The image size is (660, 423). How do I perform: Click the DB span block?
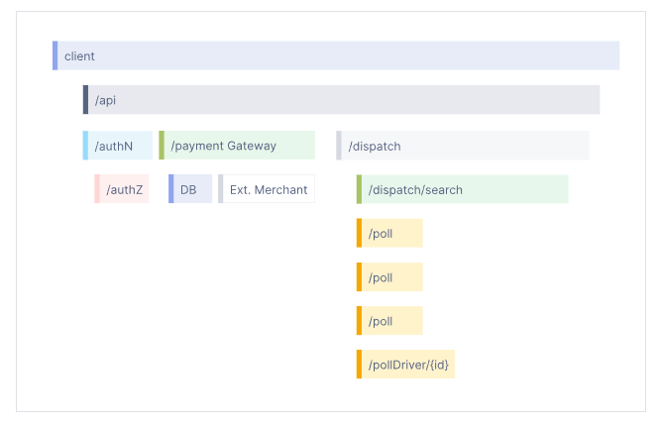[x=191, y=189]
